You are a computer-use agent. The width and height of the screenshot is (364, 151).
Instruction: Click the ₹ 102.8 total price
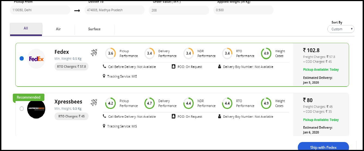point(311,50)
